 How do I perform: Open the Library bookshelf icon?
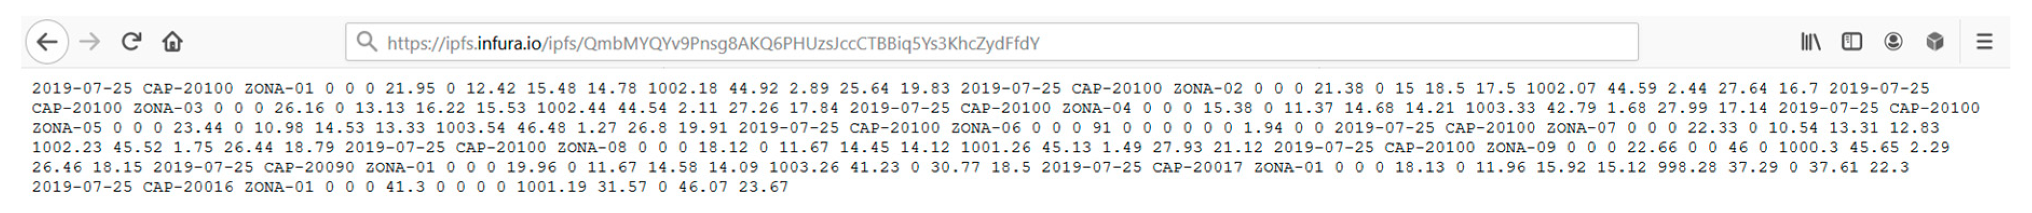[1810, 42]
